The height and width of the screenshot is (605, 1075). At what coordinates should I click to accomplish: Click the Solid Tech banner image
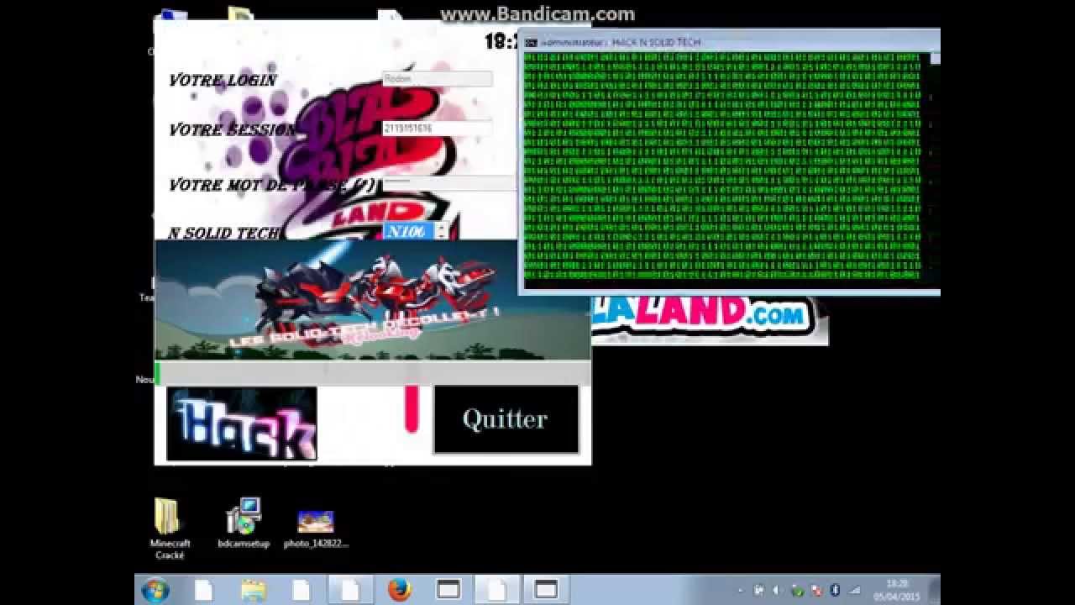372,300
